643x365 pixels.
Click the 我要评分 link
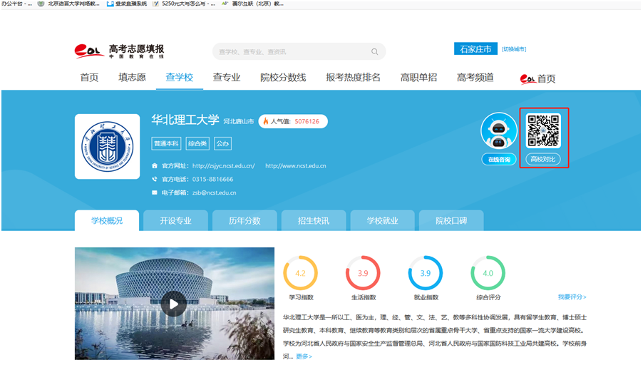click(x=572, y=297)
